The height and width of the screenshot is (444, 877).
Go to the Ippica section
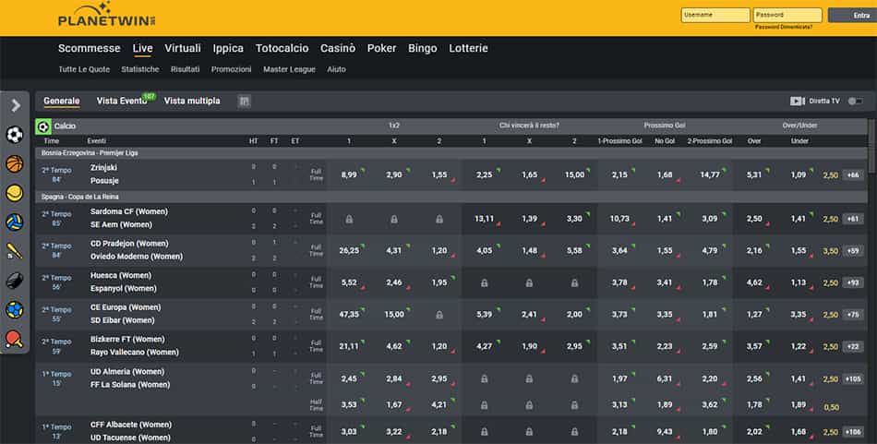pos(228,49)
